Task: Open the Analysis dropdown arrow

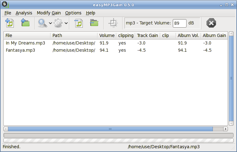Action: click(50, 23)
